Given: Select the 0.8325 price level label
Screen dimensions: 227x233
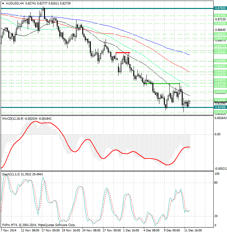Looking at the screenshot, I should 220,91.
